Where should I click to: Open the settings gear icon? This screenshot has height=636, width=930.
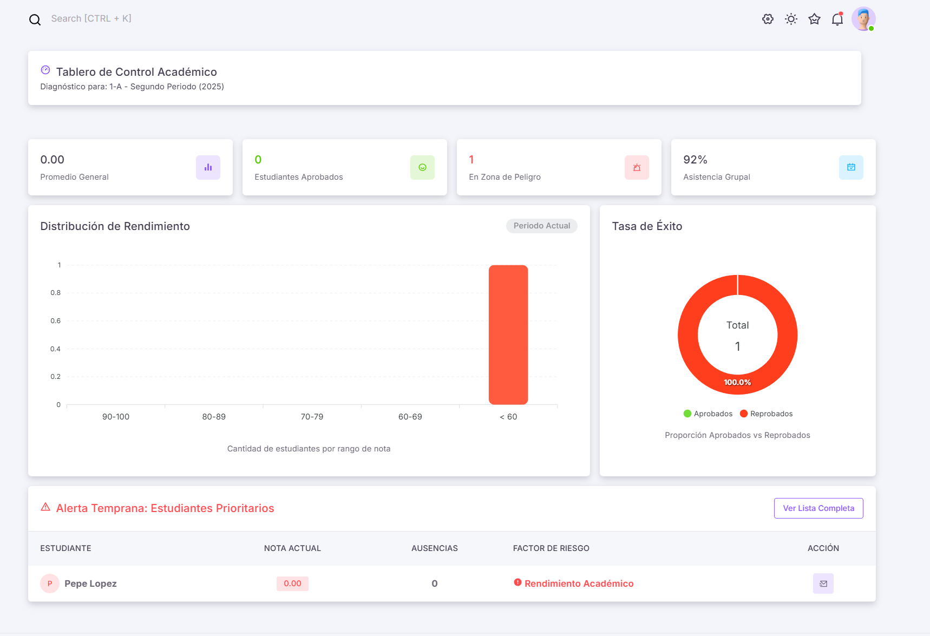(768, 19)
